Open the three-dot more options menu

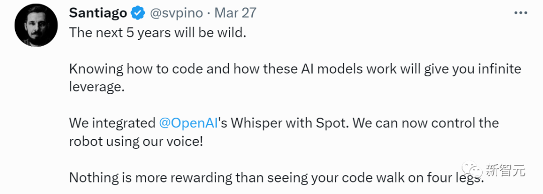coord(520,13)
